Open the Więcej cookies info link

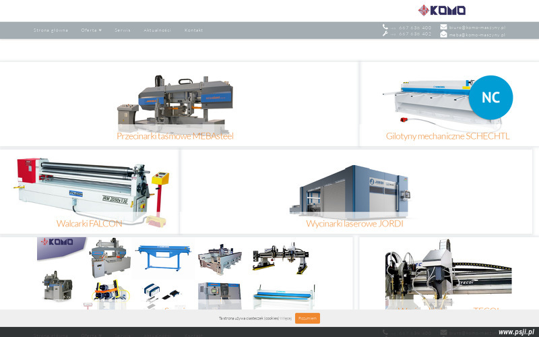point(286,318)
